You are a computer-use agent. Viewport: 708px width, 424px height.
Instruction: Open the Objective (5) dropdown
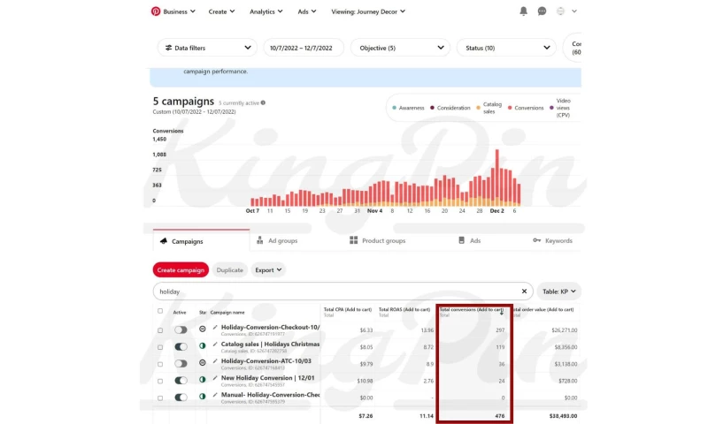tap(390, 48)
